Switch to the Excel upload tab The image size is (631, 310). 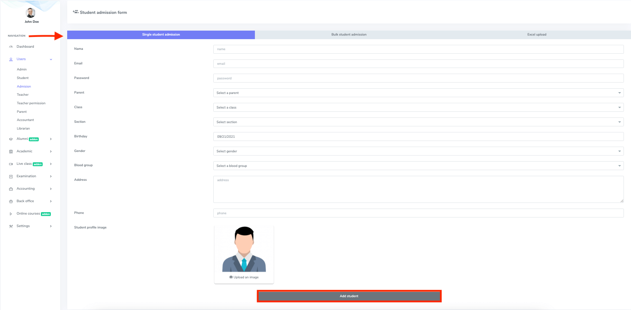(x=536, y=35)
